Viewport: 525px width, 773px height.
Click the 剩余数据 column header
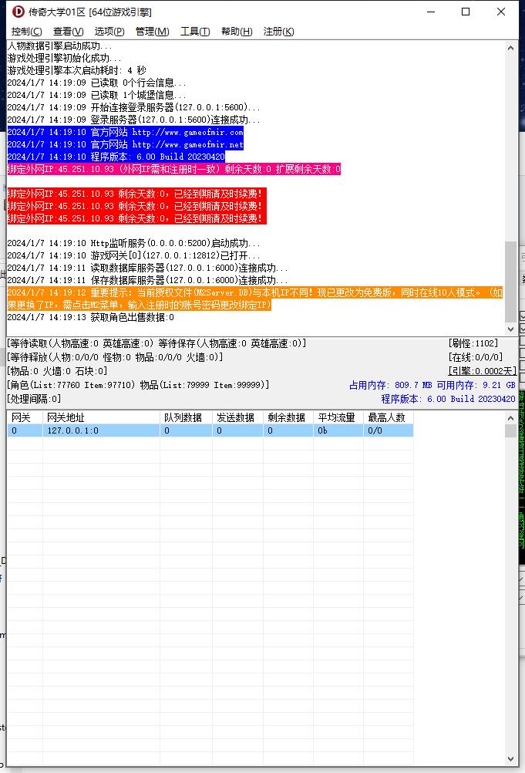[288, 417]
